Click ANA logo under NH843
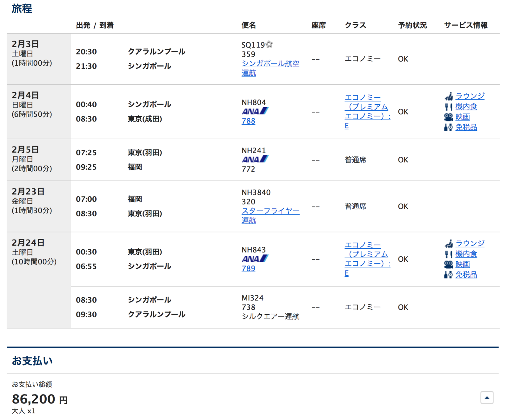The image size is (508, 419). [255, 259]
